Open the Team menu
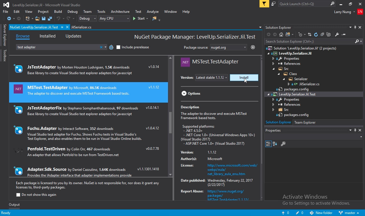This screenshot has height=216, width=365. tap(87, 12)
